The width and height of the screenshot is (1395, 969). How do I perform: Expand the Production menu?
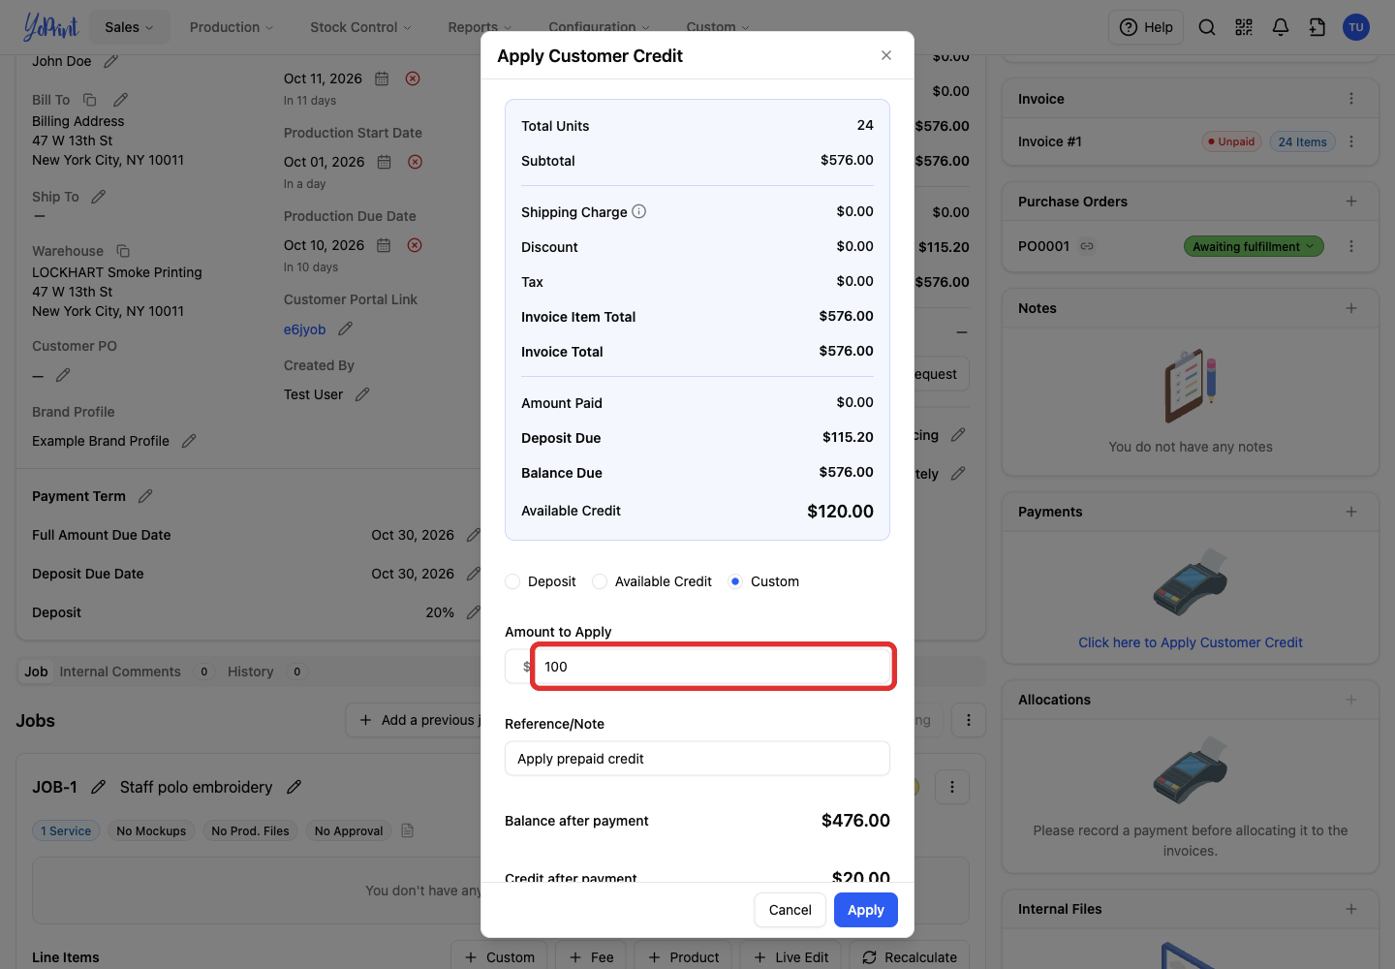tap(232, 27)
